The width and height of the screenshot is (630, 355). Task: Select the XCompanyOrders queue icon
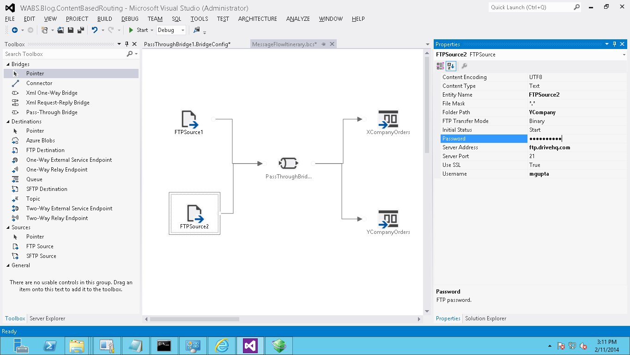(x=388, y=119)
